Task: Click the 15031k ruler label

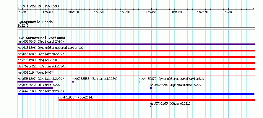Action: (x=48, y=12)
